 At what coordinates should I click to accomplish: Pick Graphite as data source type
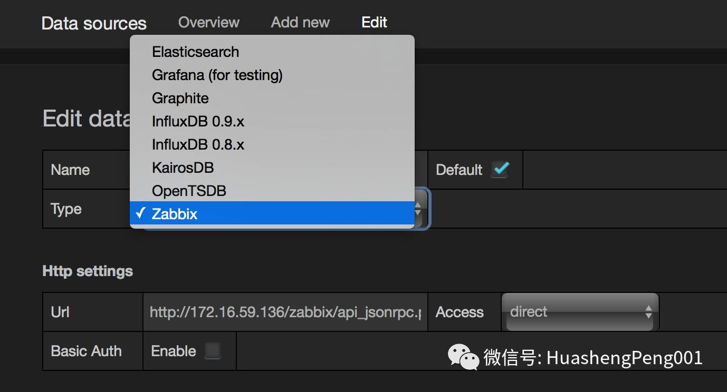(180, 98)
